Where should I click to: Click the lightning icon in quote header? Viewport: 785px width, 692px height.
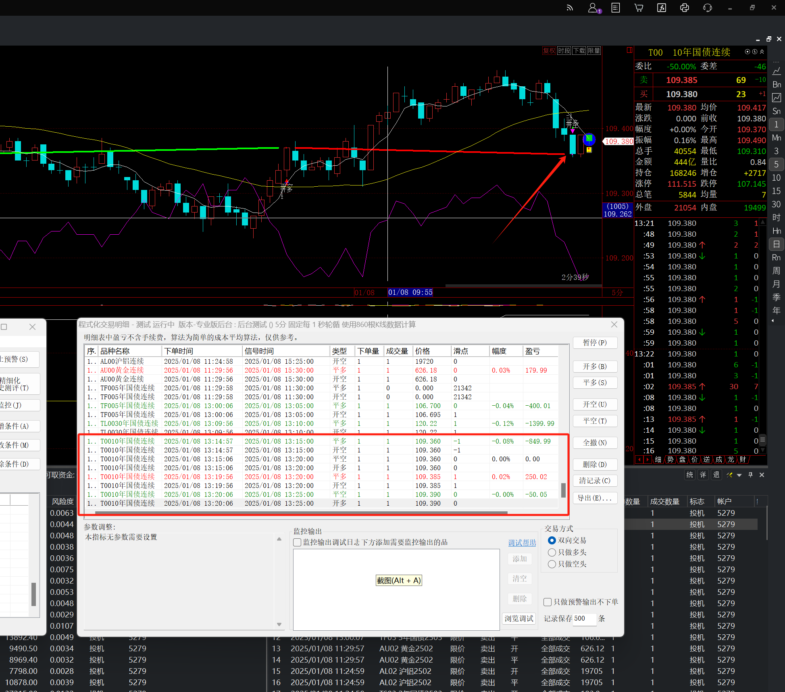[x=755, y=52]
